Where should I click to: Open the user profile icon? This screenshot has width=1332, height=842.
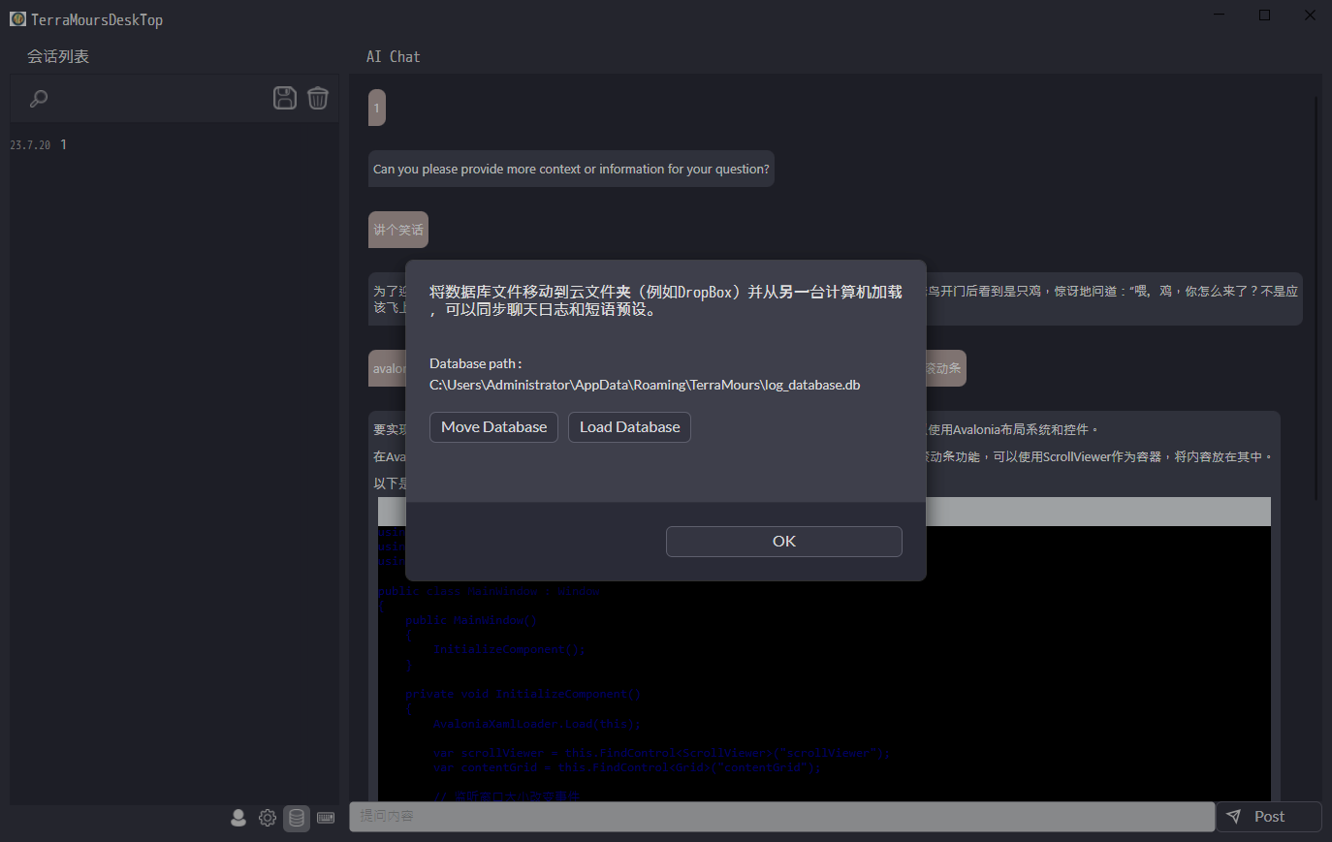tap(238, 817)
